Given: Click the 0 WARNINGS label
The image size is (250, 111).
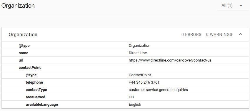Looking at the screenshot, I should [x=219, y=34].
